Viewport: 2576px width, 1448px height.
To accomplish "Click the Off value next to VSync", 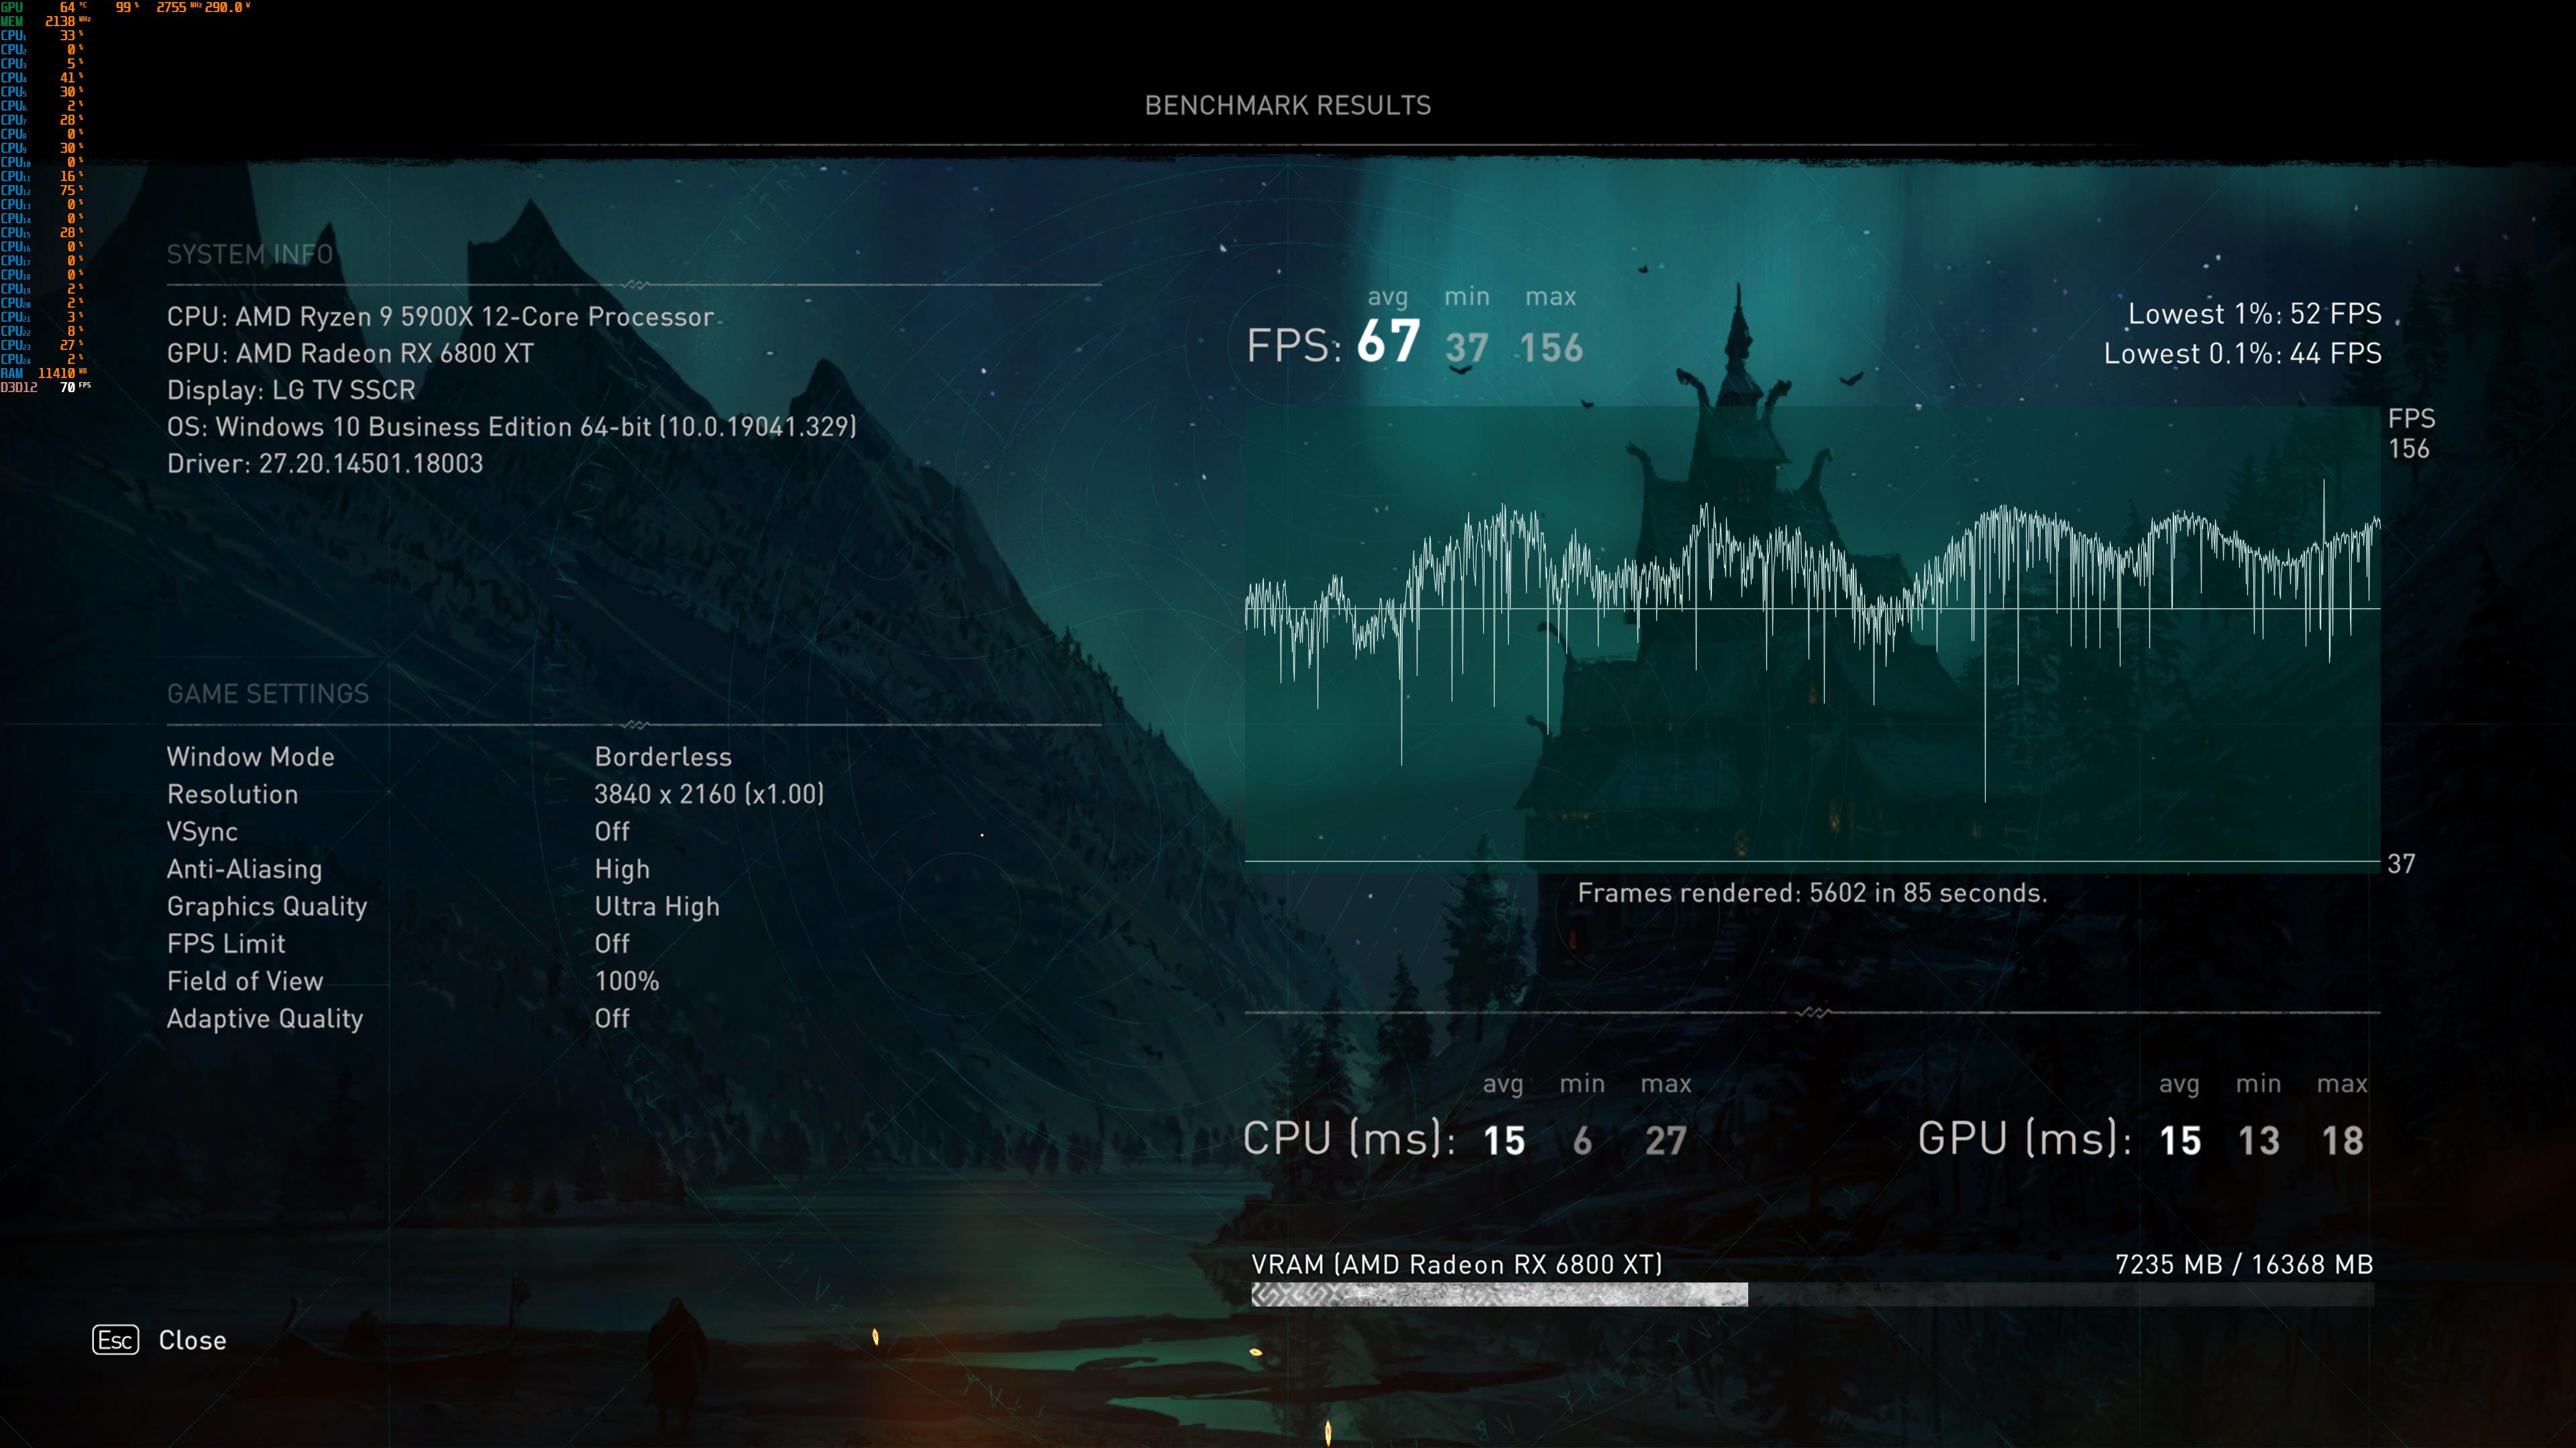I will click(x=612, y=831).
